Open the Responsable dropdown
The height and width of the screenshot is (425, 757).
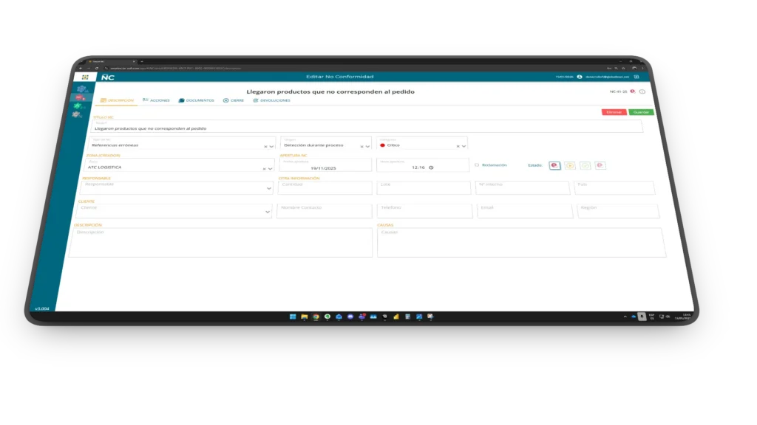point(269,189)
